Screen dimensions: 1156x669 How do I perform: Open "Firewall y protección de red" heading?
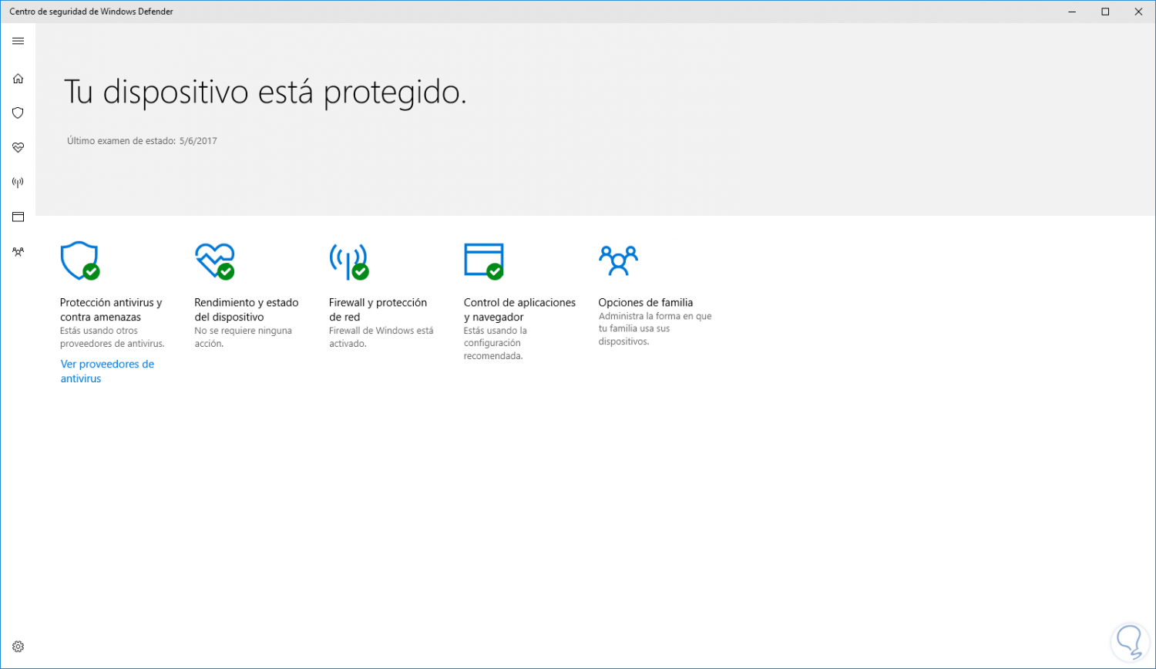(378, 309)
